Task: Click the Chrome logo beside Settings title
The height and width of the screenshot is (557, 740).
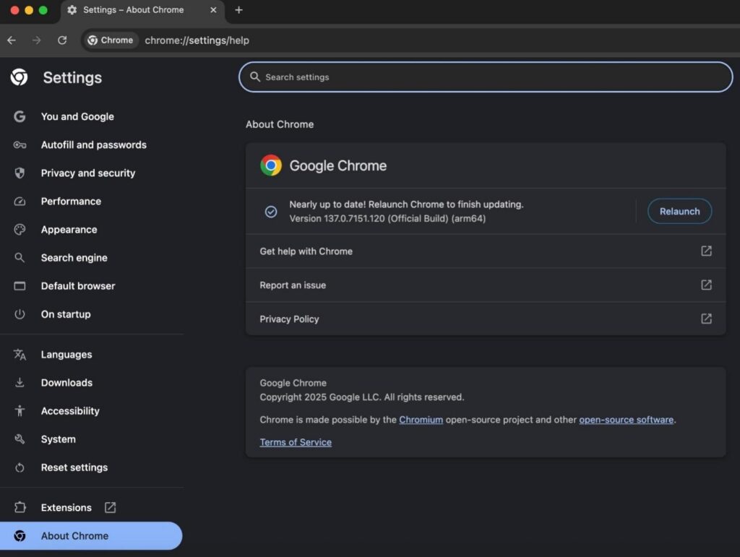Action: tap(20, 77)
